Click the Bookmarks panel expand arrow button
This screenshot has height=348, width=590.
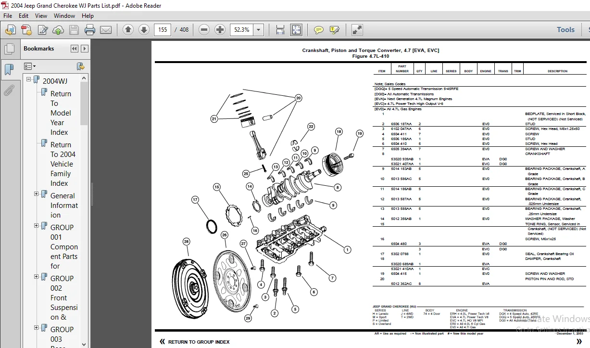[85, 49]
